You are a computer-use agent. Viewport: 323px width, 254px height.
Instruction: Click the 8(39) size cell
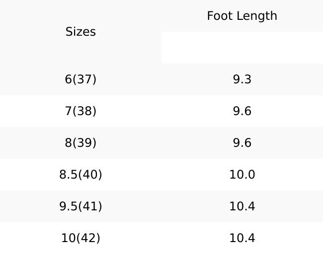click(81, 143)
